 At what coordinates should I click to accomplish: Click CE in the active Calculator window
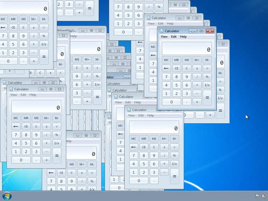[177, 68]
